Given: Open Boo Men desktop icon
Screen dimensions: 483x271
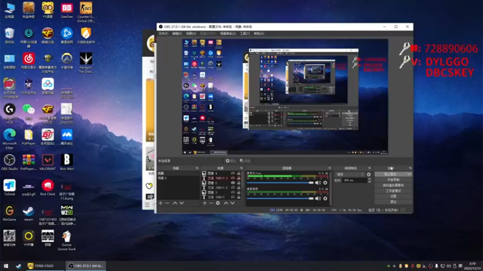Looking at the screenshot, I should [x=66, y=162].
